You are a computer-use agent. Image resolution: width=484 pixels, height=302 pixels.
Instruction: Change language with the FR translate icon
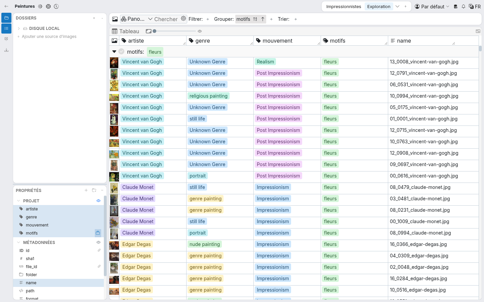click(x=475, y=6)
